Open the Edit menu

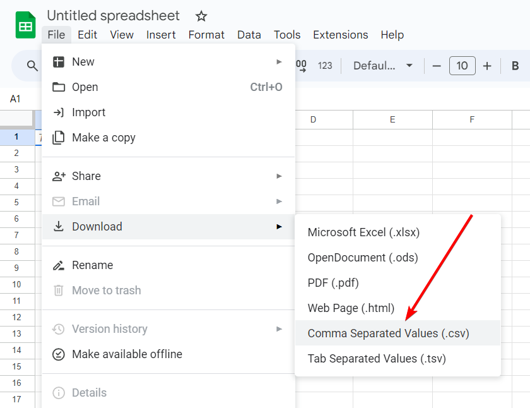coord(87,35)
